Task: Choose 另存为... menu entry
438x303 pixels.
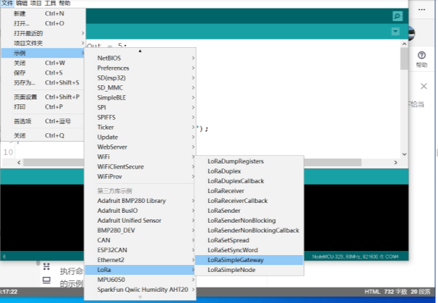Action: point(43,83)
